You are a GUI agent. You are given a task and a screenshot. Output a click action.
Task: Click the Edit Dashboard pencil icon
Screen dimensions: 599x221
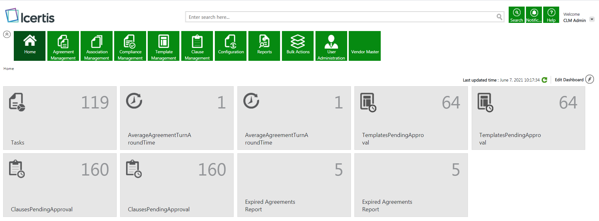click(x=590, y=79)
